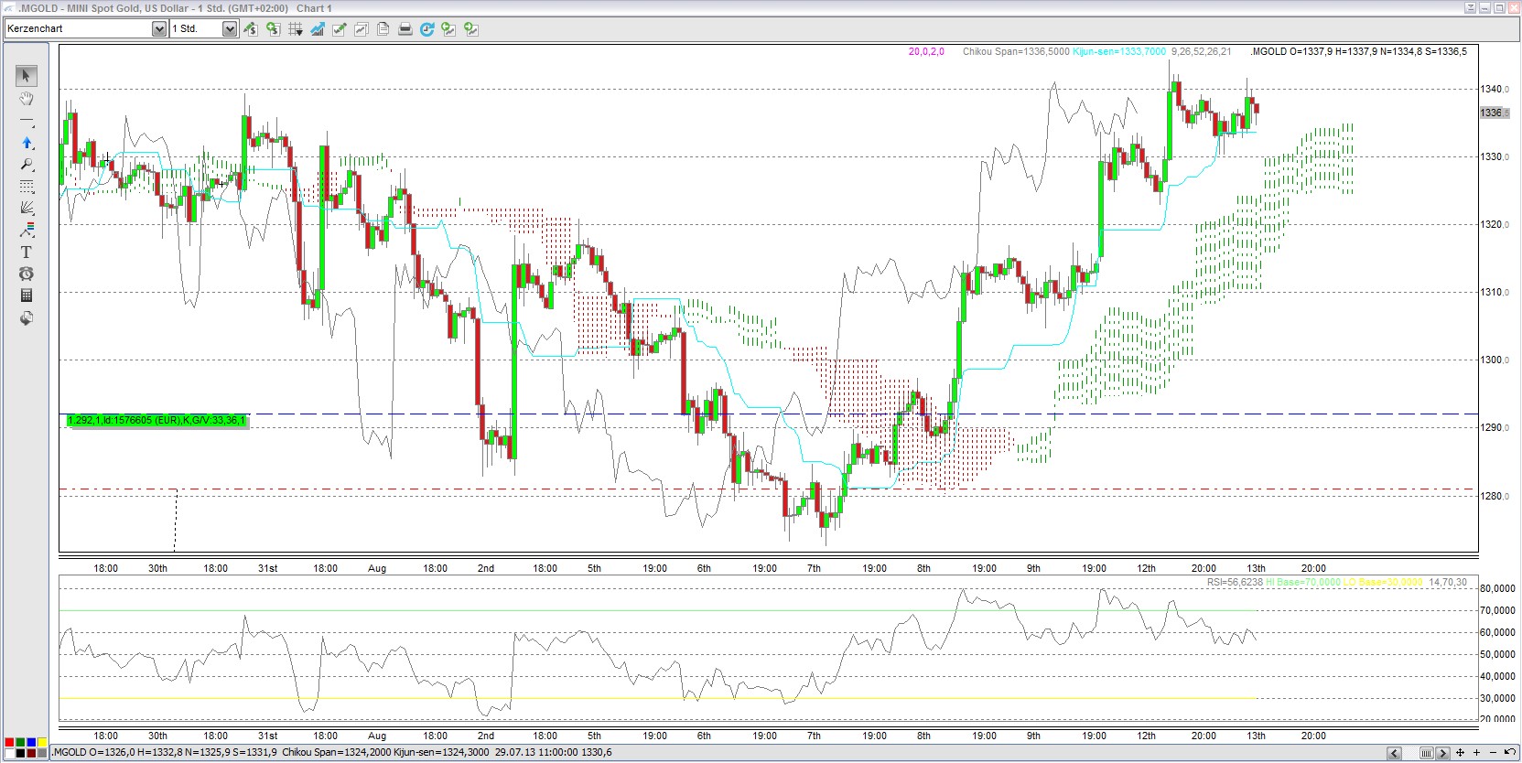Activate the hand pan tool

pos(27,99)
